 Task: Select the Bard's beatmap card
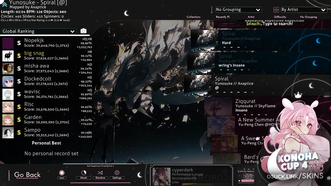pos(236,159)
